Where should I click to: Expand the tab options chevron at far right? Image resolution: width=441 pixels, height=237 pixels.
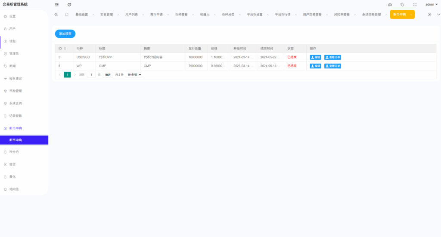pyautogui.click(x=438, y=14)
